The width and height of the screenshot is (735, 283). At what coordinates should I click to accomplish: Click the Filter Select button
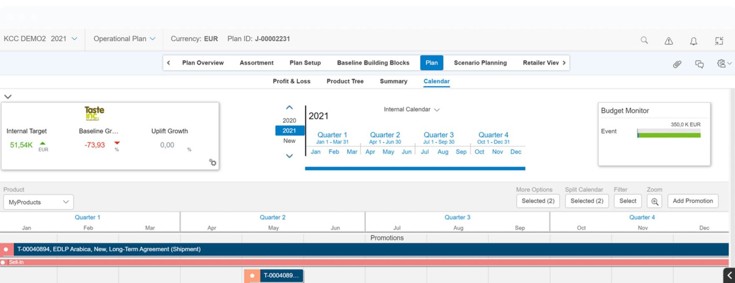[x=627, y=201]
